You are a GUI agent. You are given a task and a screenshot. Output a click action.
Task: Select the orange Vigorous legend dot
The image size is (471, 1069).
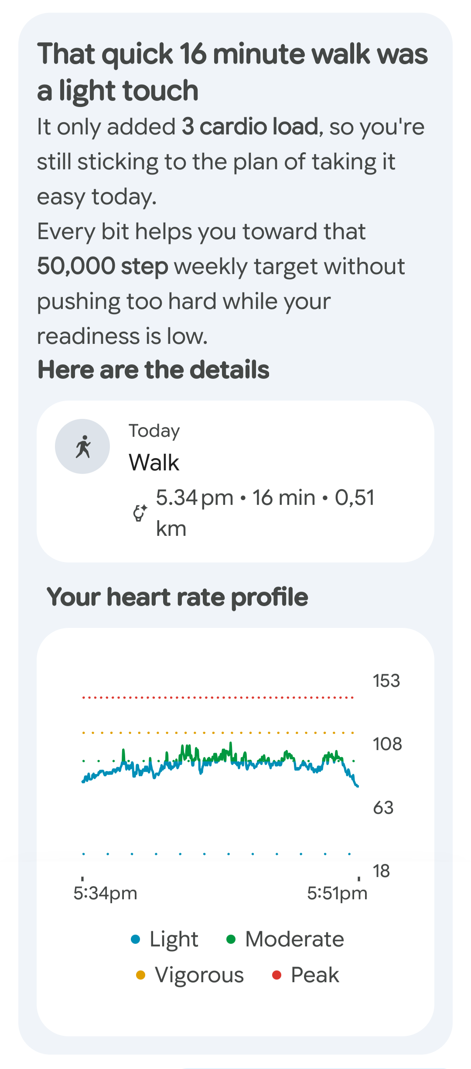coord(140,975)
